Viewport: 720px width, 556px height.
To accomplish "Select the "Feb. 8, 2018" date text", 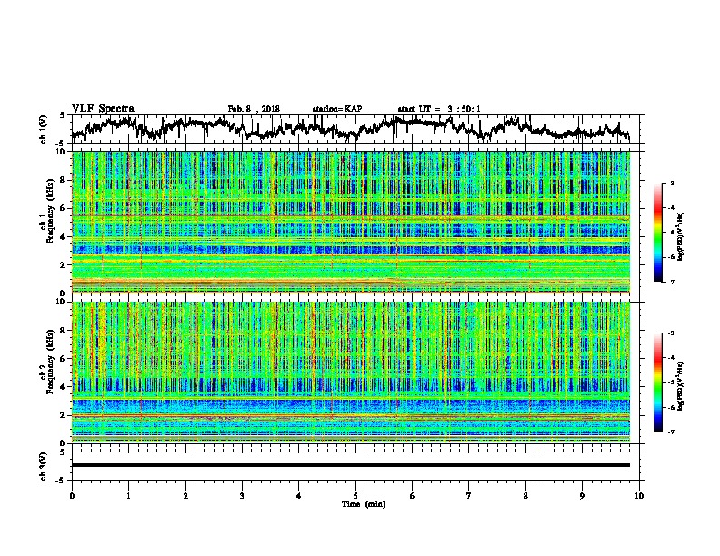I will point(254,109).
